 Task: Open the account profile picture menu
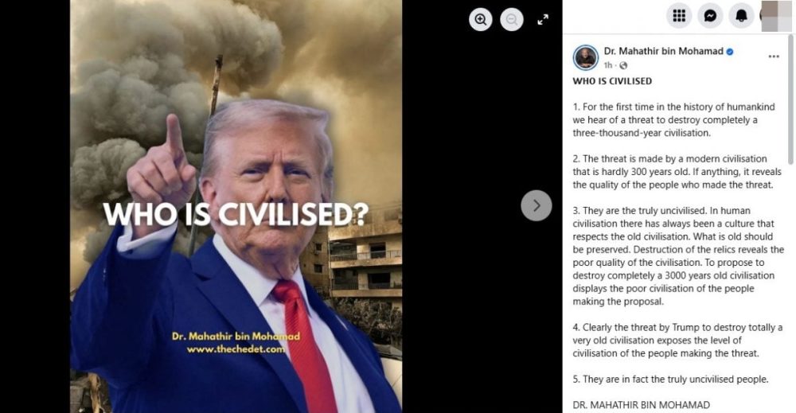pos(776,16)
